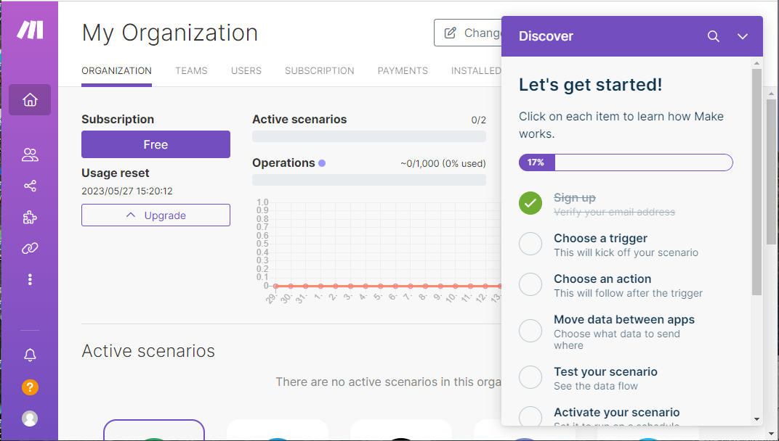Click the Discover panel title
Screen dimensions: 779x441
pos(546,36)
